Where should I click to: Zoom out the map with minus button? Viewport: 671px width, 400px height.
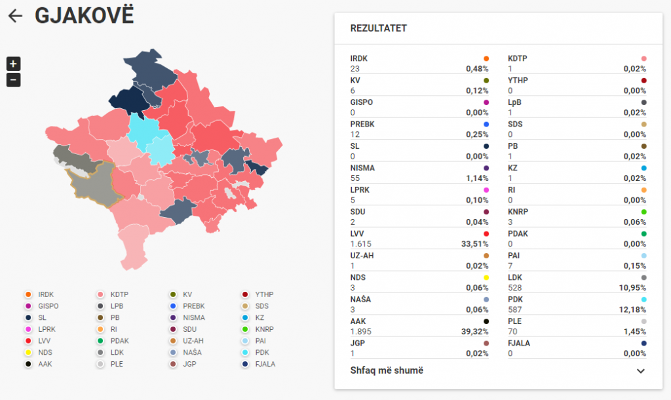[x=13, y=80]
